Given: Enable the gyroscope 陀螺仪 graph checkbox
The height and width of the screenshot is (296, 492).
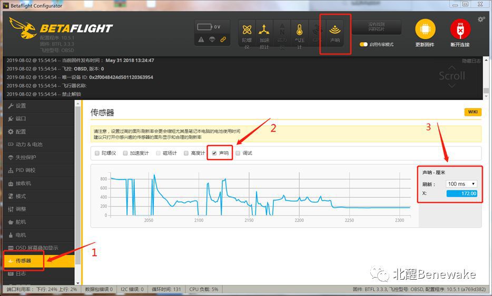Looking at the screenshot, I should coord(97,153).
